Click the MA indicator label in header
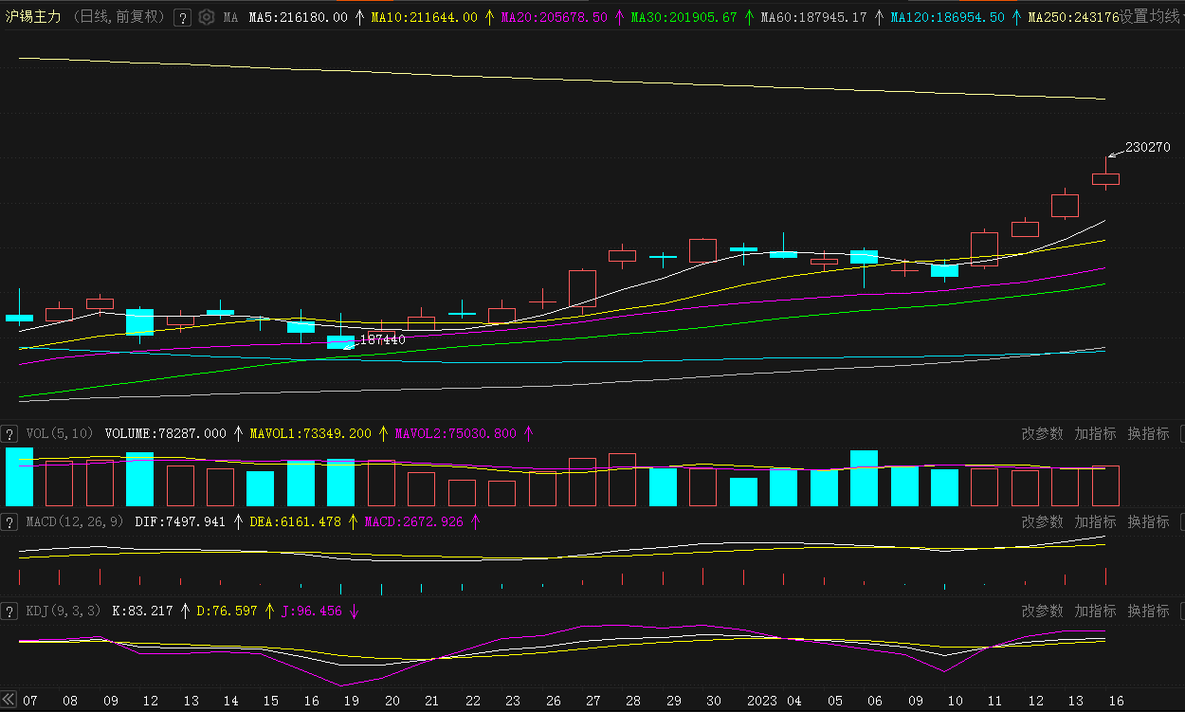 tap(230, 17)
